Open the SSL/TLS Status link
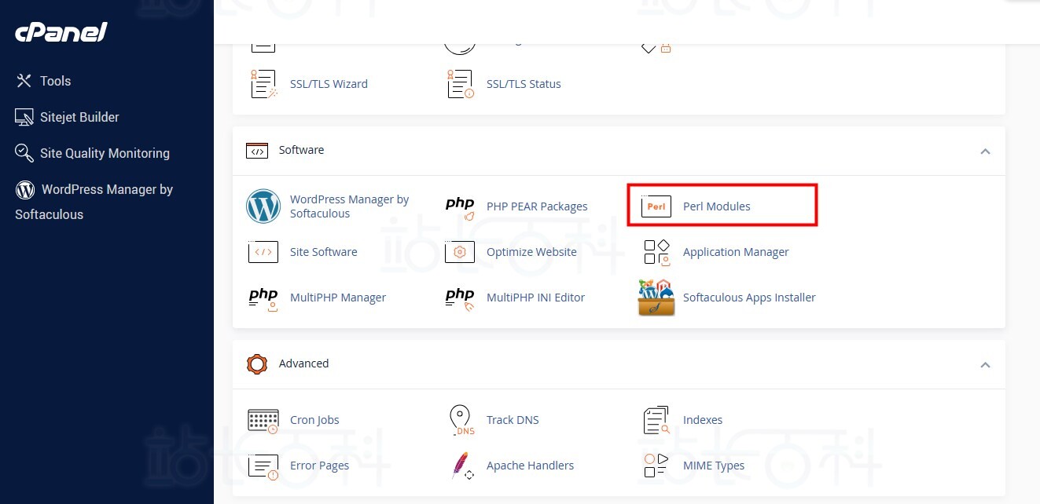Viewport: 1040px width, 504px height. (524, 84)
